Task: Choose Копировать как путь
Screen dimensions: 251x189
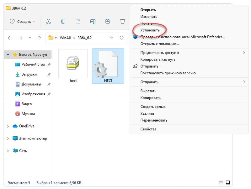Action: [x=158, y=60]
